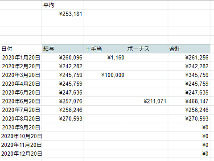Select ¥0 total for 2020年11月20日
214x161 pixels.
pos(189,145)
